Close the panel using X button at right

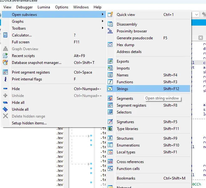[x=201, y=38]
